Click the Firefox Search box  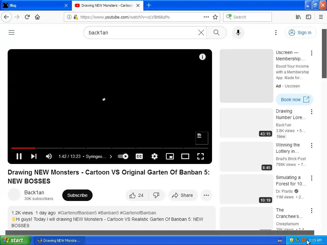(247, 17)
